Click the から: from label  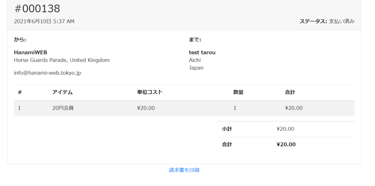pyautogui.click(x=20, y=40)
